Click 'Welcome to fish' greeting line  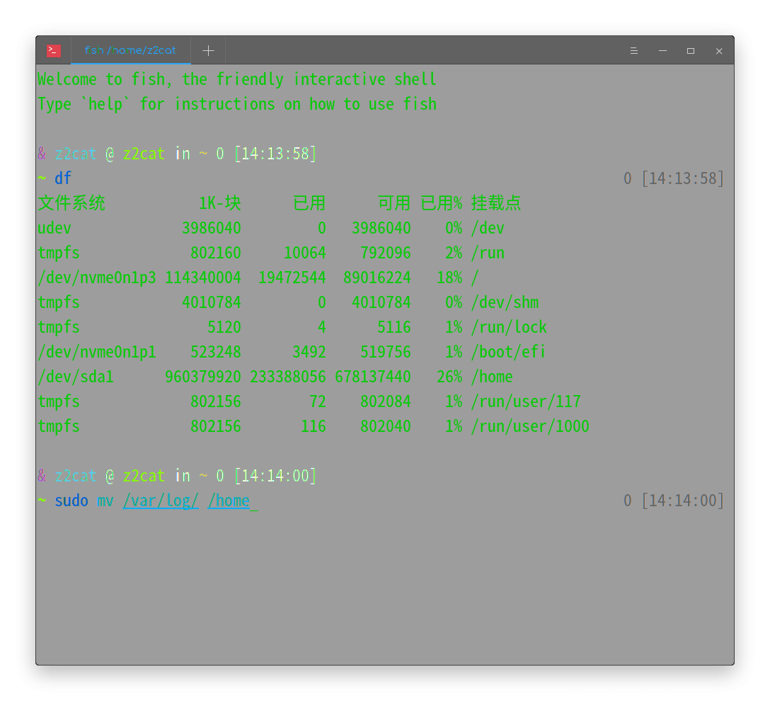point(236,79)
